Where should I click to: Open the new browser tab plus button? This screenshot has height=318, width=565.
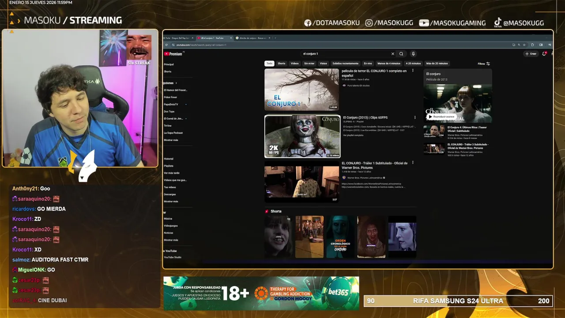click(275, 38)
